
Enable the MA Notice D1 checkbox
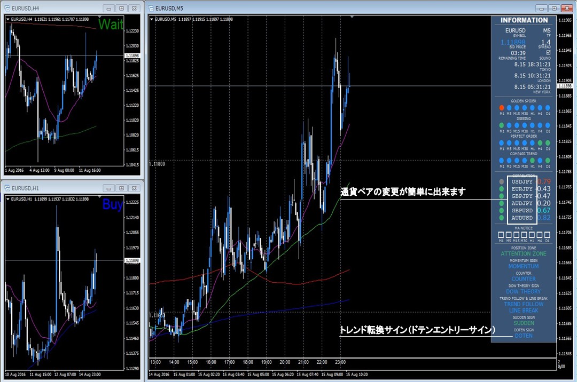(547, 234)
